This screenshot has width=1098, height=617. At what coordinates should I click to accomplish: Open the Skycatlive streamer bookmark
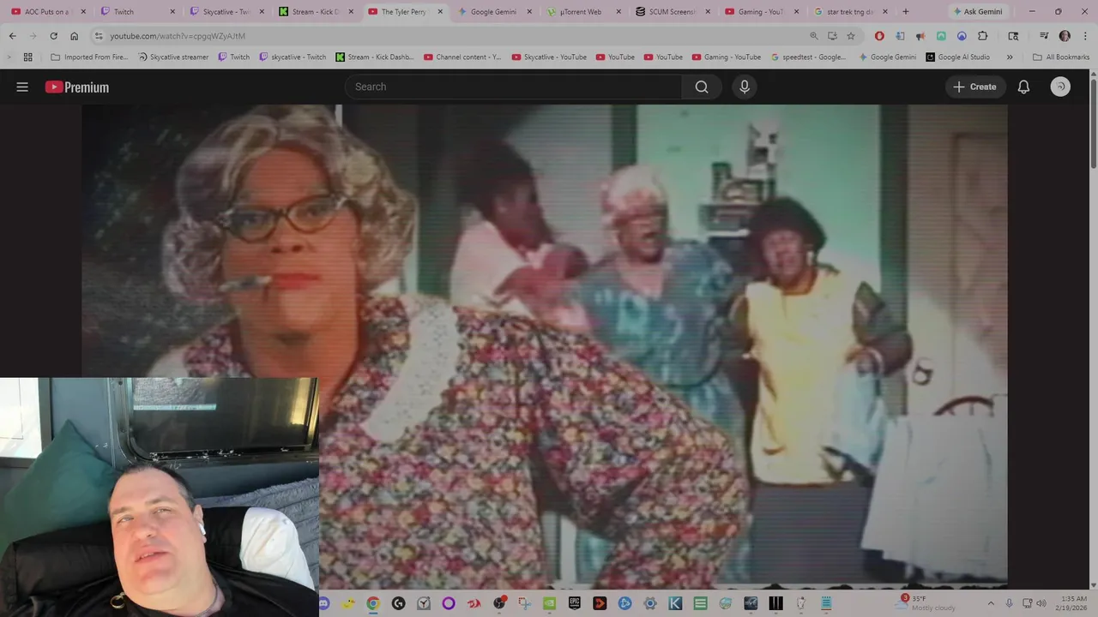(173, 57)
